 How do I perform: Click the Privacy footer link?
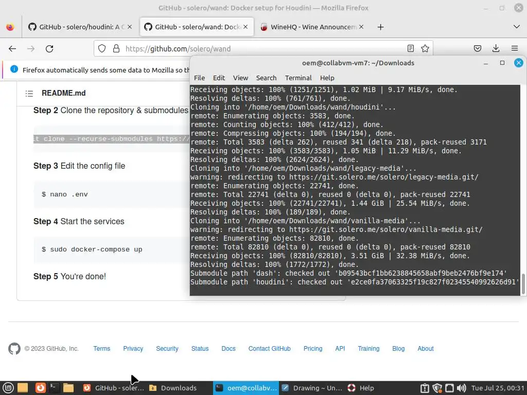pos(133,349)
